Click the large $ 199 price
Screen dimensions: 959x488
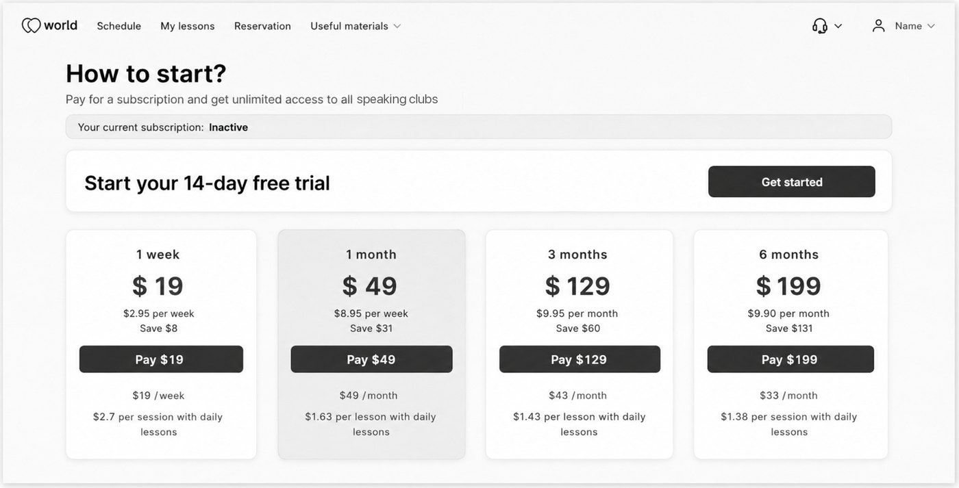click(x=788, y=286)
